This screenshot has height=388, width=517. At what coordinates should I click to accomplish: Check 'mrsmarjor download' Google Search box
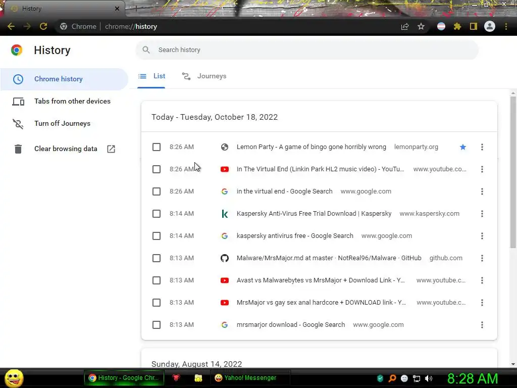tap(157, 325)
